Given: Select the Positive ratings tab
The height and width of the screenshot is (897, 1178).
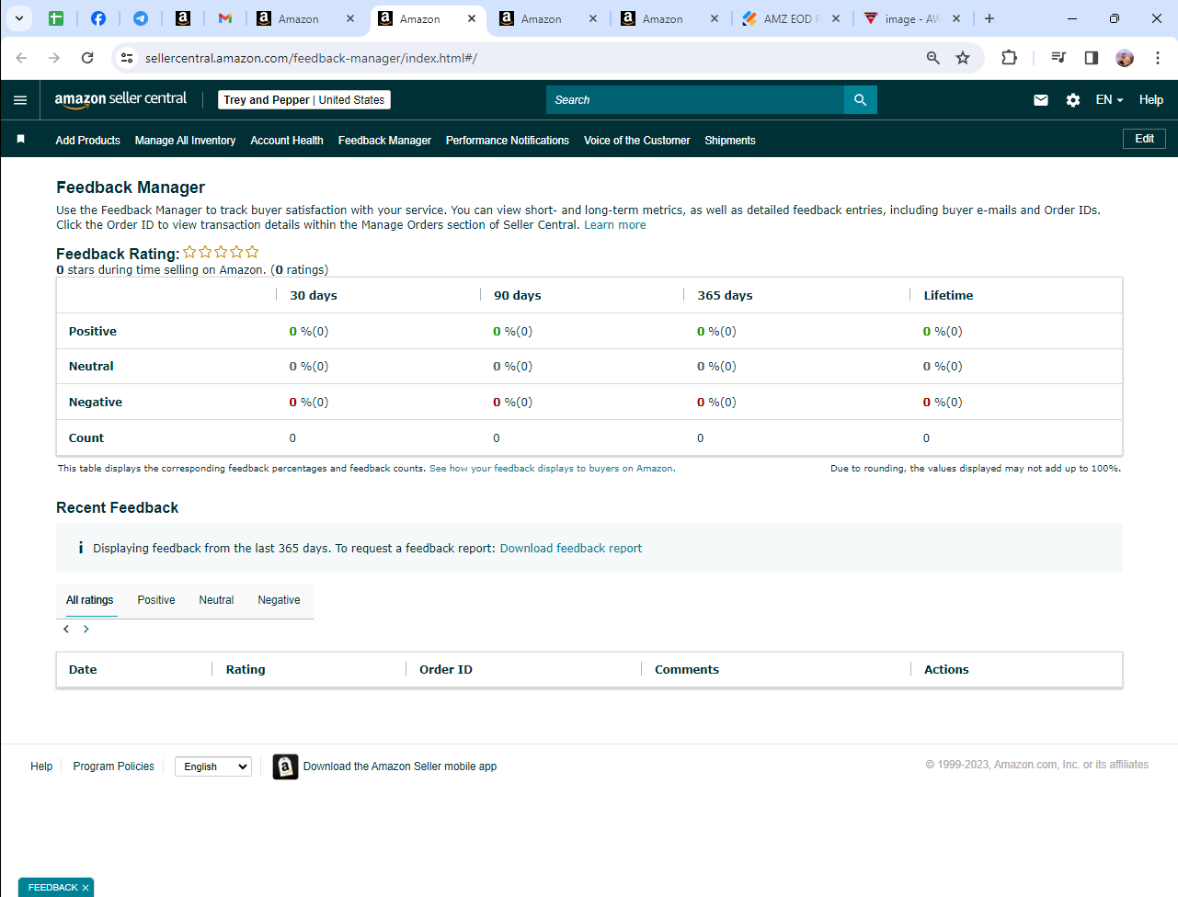Looking at the screenshot, I should [156, 600].
